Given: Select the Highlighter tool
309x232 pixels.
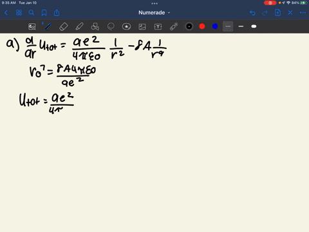Looking at the screenshot, I should [79, 26].
